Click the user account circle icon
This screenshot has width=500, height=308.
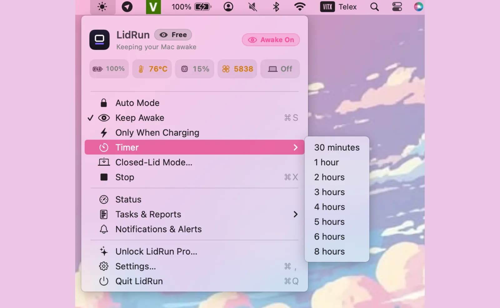(228, 7)
